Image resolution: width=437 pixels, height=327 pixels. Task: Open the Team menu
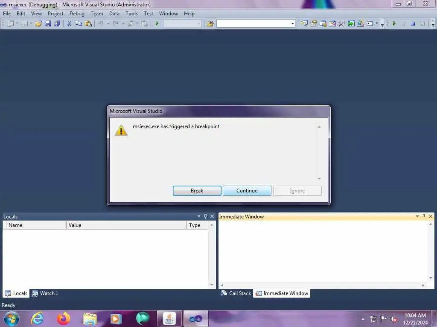pos(97,13)
